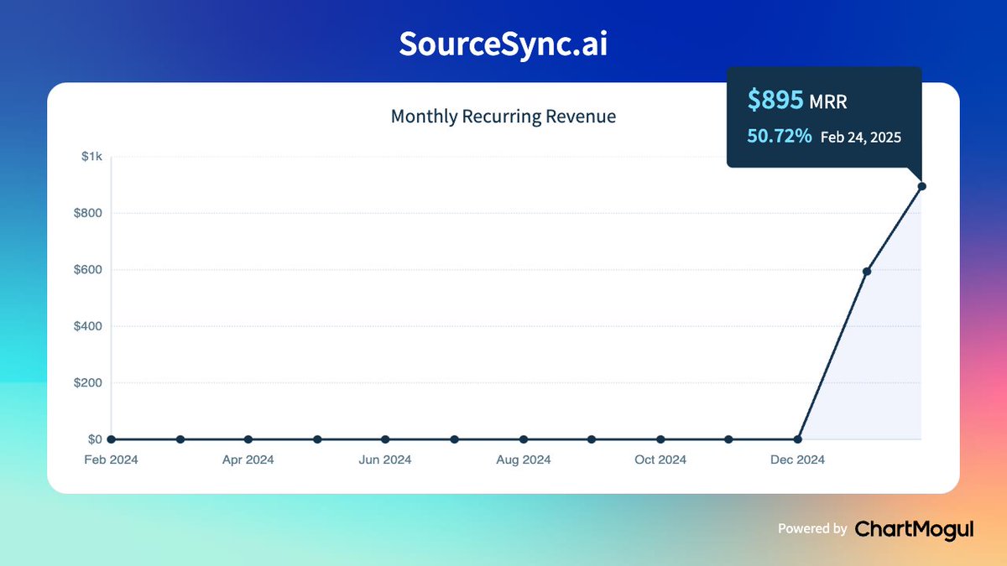Select the May 2024 data point
1007x566 pixels.
click(x=317, y=439)
